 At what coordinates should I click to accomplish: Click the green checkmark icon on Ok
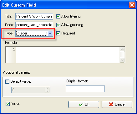(x=81, y=105)
